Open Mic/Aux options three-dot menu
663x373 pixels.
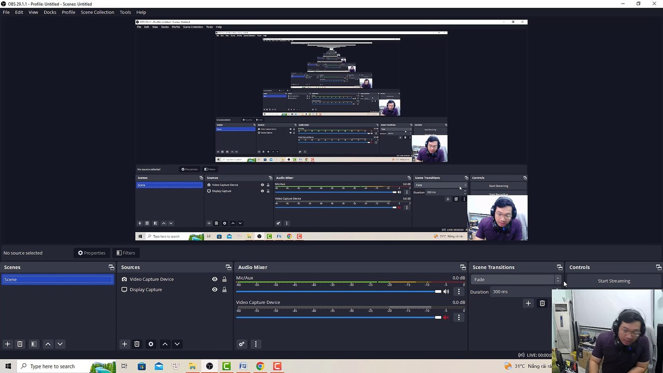458,292
